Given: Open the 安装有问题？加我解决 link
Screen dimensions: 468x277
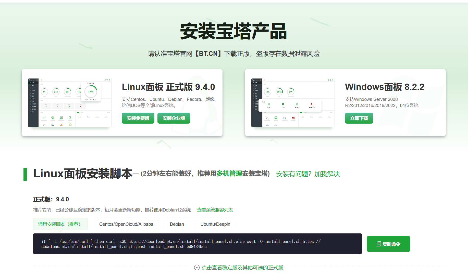Looking at the screenshot, I should [x=308, y=174].
